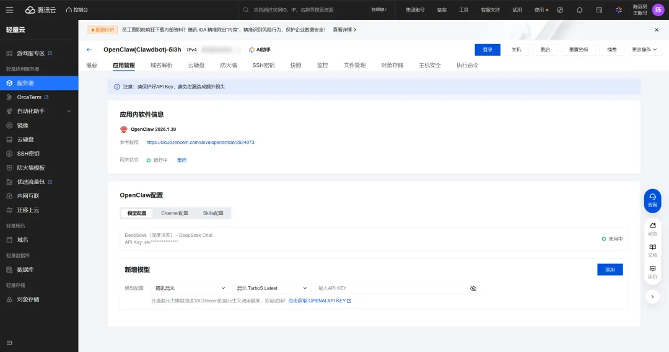Open the 文档 icon in right panel
This screenshot has width=669, height=352.
652,251
